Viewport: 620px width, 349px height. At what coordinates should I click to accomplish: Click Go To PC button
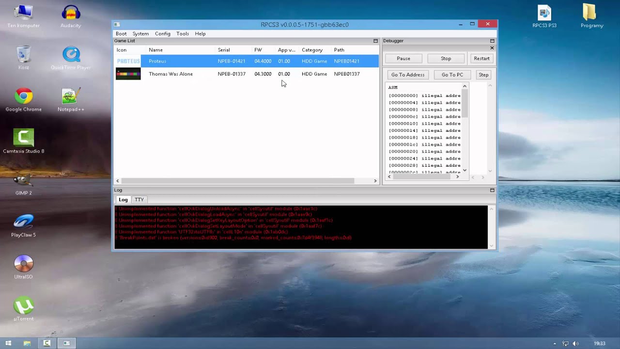pos(452,75)
